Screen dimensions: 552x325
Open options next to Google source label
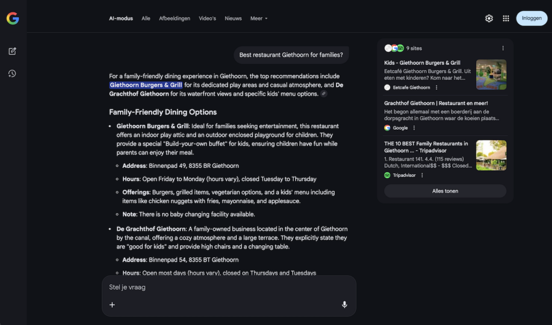pyautogui.click(x=414, y=128)
